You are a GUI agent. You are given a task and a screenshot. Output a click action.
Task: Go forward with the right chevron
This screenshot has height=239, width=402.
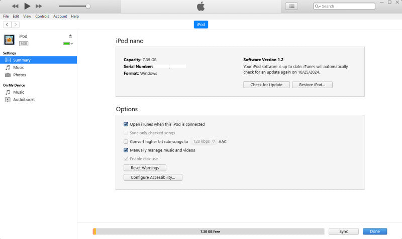[16, 25]
